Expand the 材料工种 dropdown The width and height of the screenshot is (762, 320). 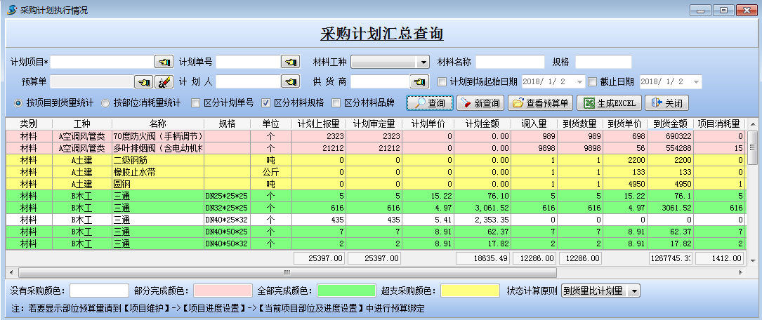point(422,62)
